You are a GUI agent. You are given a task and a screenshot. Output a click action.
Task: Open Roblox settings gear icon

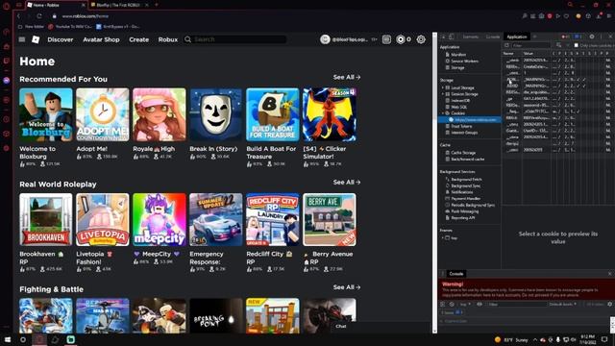pos(421,39)
